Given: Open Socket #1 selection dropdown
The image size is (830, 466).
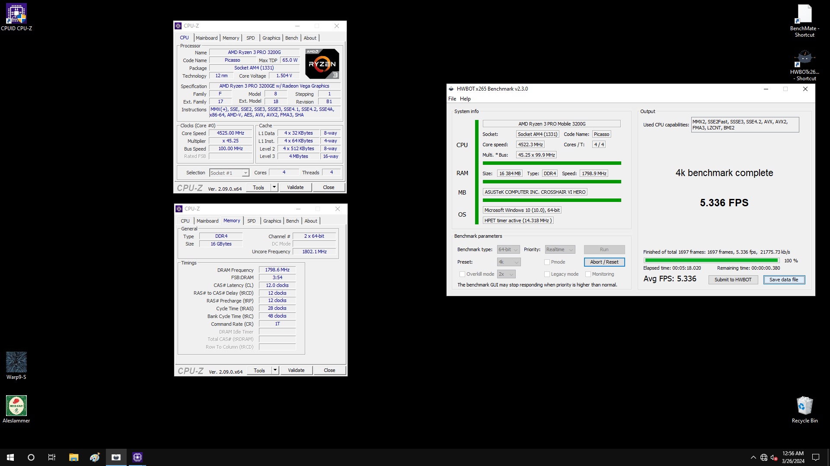Looking at the screenshot, I should tap(229, 173).
